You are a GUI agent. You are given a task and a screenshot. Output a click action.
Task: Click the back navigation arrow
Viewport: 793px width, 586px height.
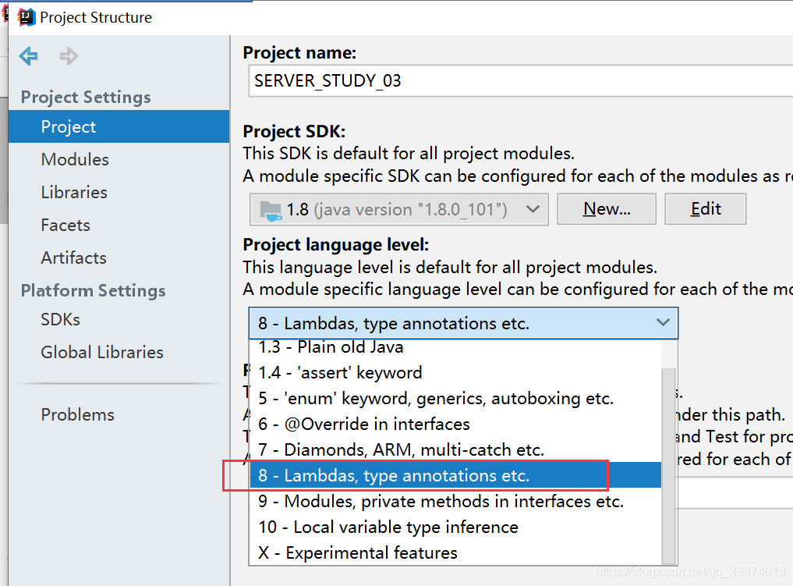click(x=29, y=55)
